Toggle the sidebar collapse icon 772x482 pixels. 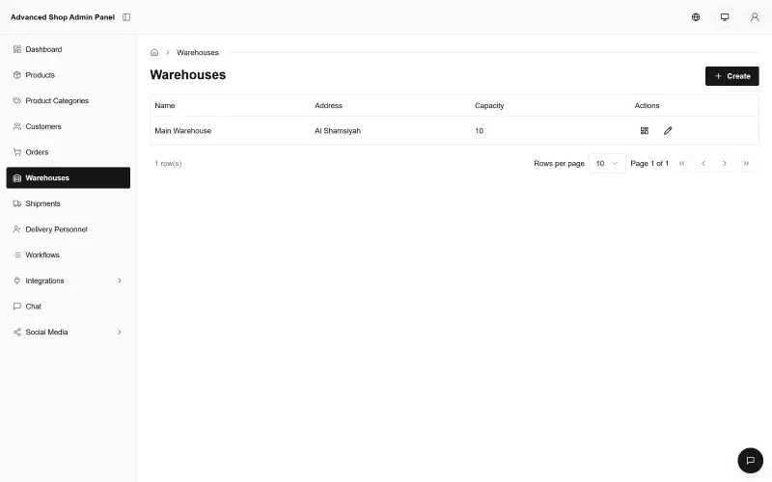[x=126, y=17]
